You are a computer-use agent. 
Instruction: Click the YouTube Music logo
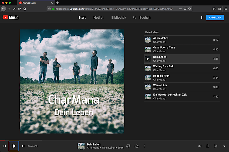click(11, 18)
